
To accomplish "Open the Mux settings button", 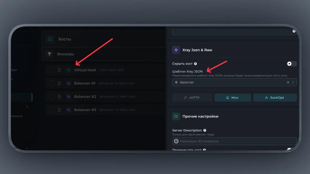I will click(232, 98).
